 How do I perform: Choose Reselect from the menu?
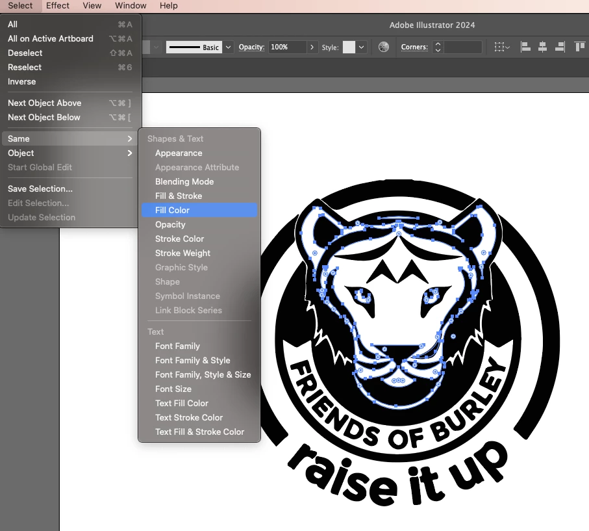pyautogui.click(x=70, y=68)
